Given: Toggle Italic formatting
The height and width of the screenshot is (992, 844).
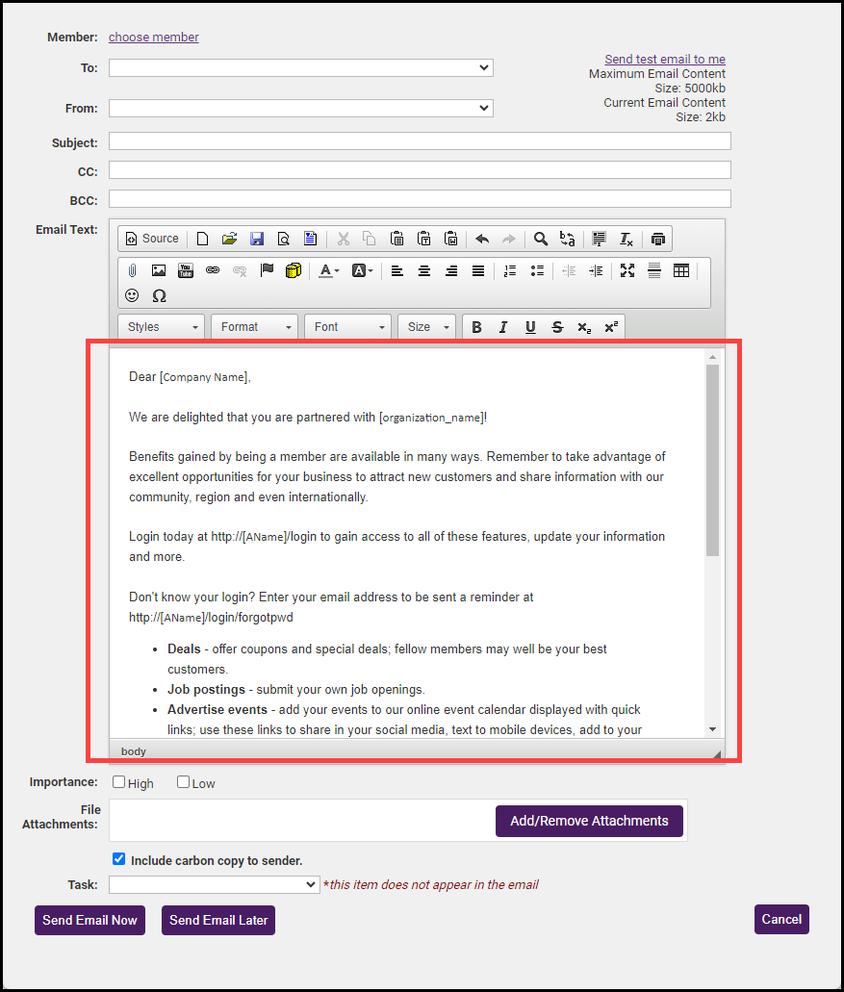Looking at the screenshot, I should coord(503,327).
